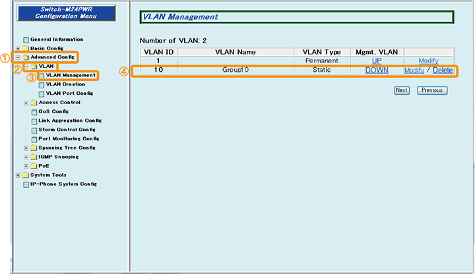Click the DOWN link for Group10
Viewport: 475px width, 274px height.
[x=377, y=70]
